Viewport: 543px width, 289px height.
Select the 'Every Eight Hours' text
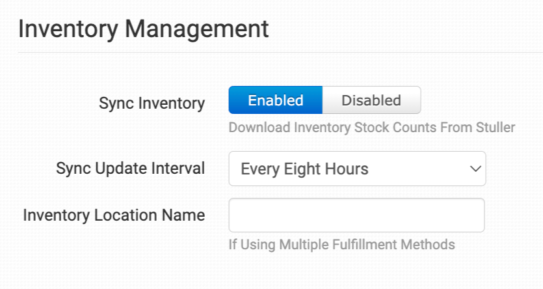(304, 169)
